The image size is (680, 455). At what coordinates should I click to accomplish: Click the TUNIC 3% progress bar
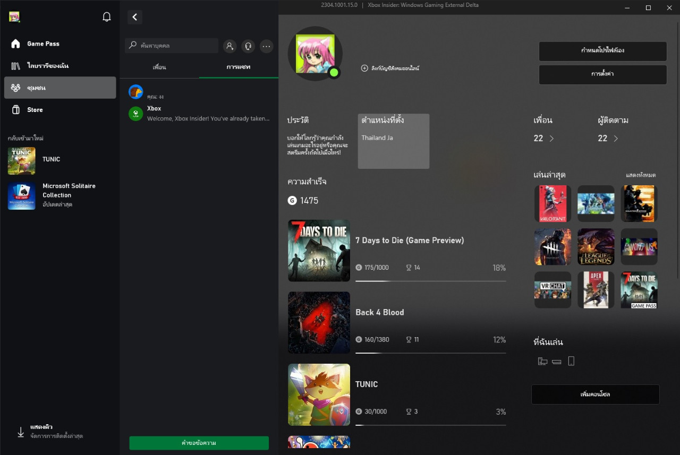click(x=430, y=425)
